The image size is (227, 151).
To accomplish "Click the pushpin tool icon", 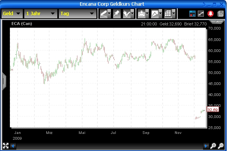I will [x=117, y=14].
